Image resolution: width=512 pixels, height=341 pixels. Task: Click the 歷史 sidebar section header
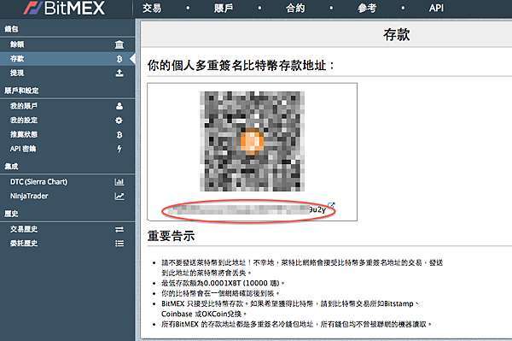pyautogui.click(x=11, y=214)
